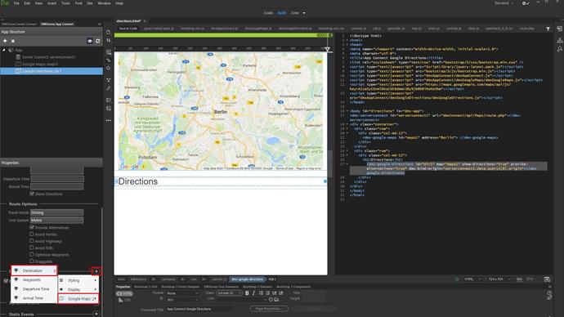The image size is (564, 317).
Task: Switch to Split view
Action: (x=282, y=13)
